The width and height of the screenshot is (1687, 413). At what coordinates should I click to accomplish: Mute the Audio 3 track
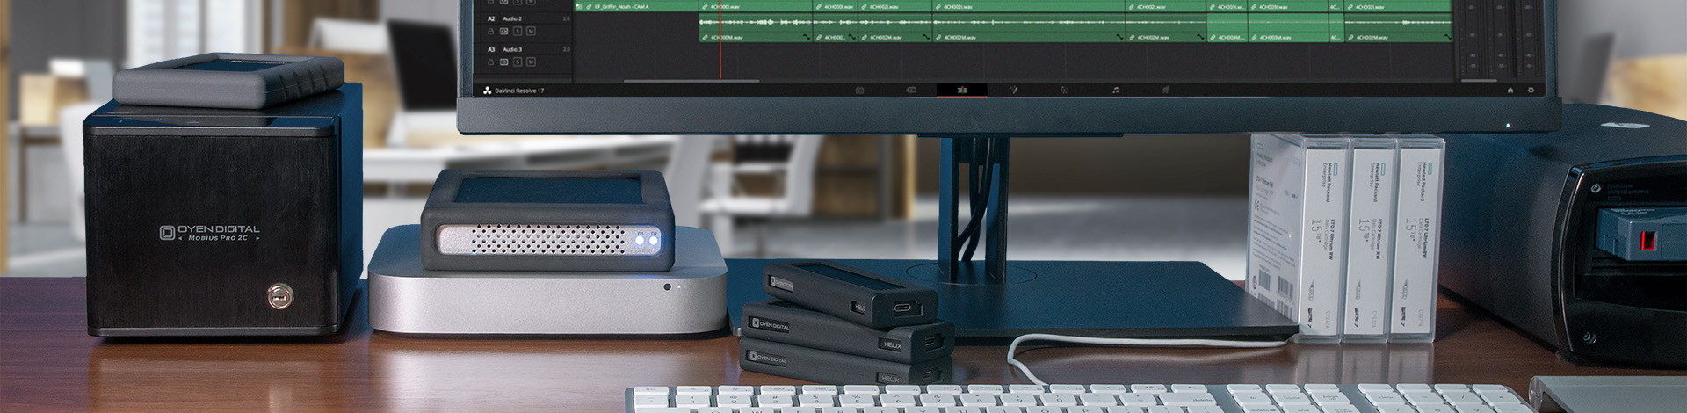(x=531, y=62)
